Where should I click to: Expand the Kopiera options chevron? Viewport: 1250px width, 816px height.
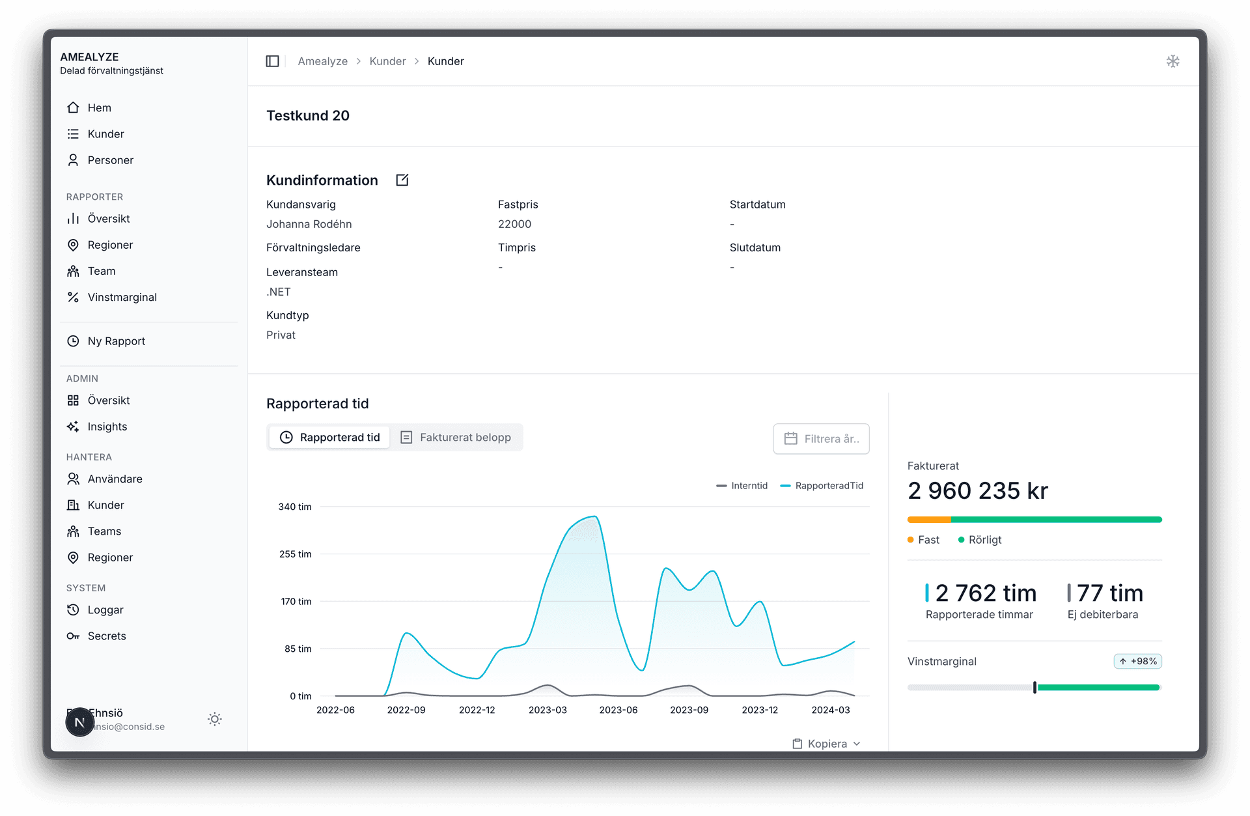856,743
